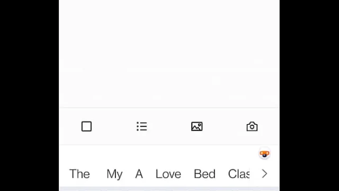Toggle a to-do checkbox item in toolbar
339x191 pixels.
point(86,126)
